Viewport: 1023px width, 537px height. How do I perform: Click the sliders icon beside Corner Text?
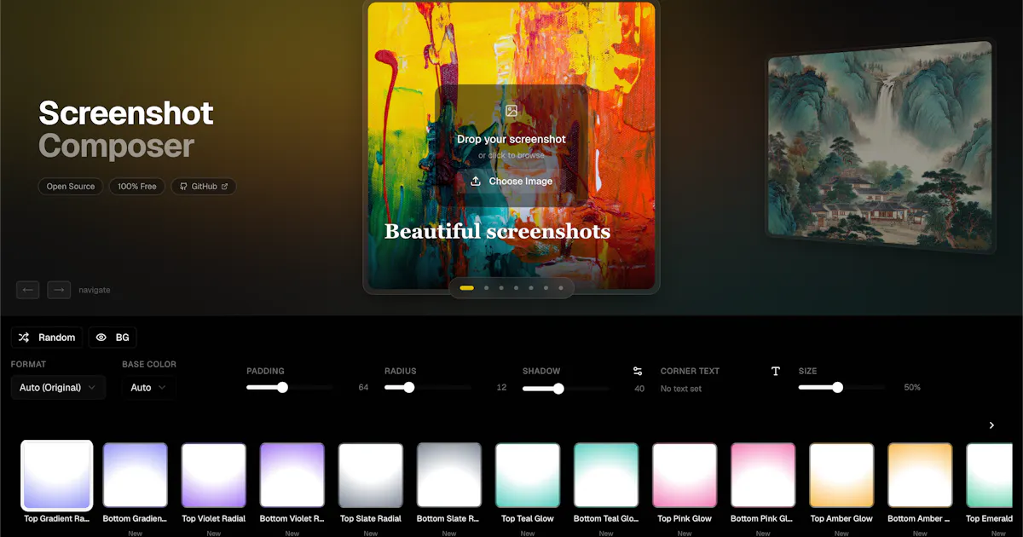point(638,371)
